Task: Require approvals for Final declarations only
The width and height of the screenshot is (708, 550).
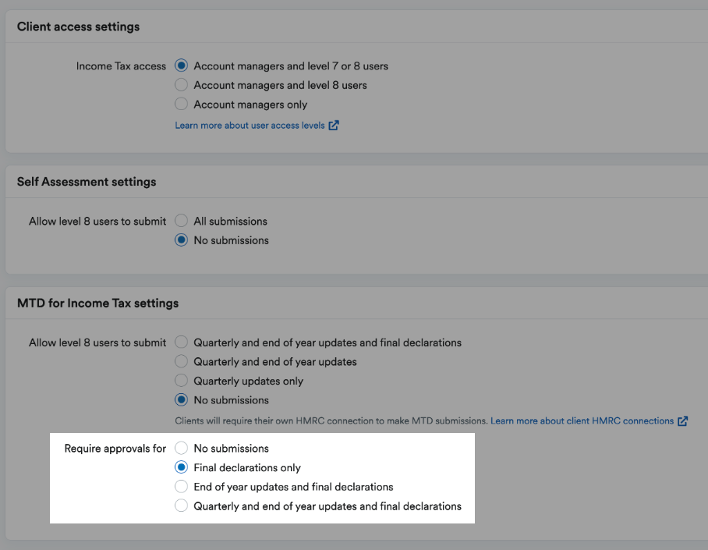Action: pos(181,467)
